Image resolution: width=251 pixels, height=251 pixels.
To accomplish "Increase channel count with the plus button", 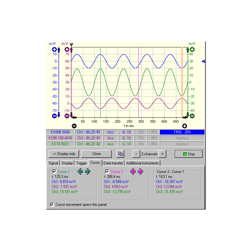I will coord(162,154).
